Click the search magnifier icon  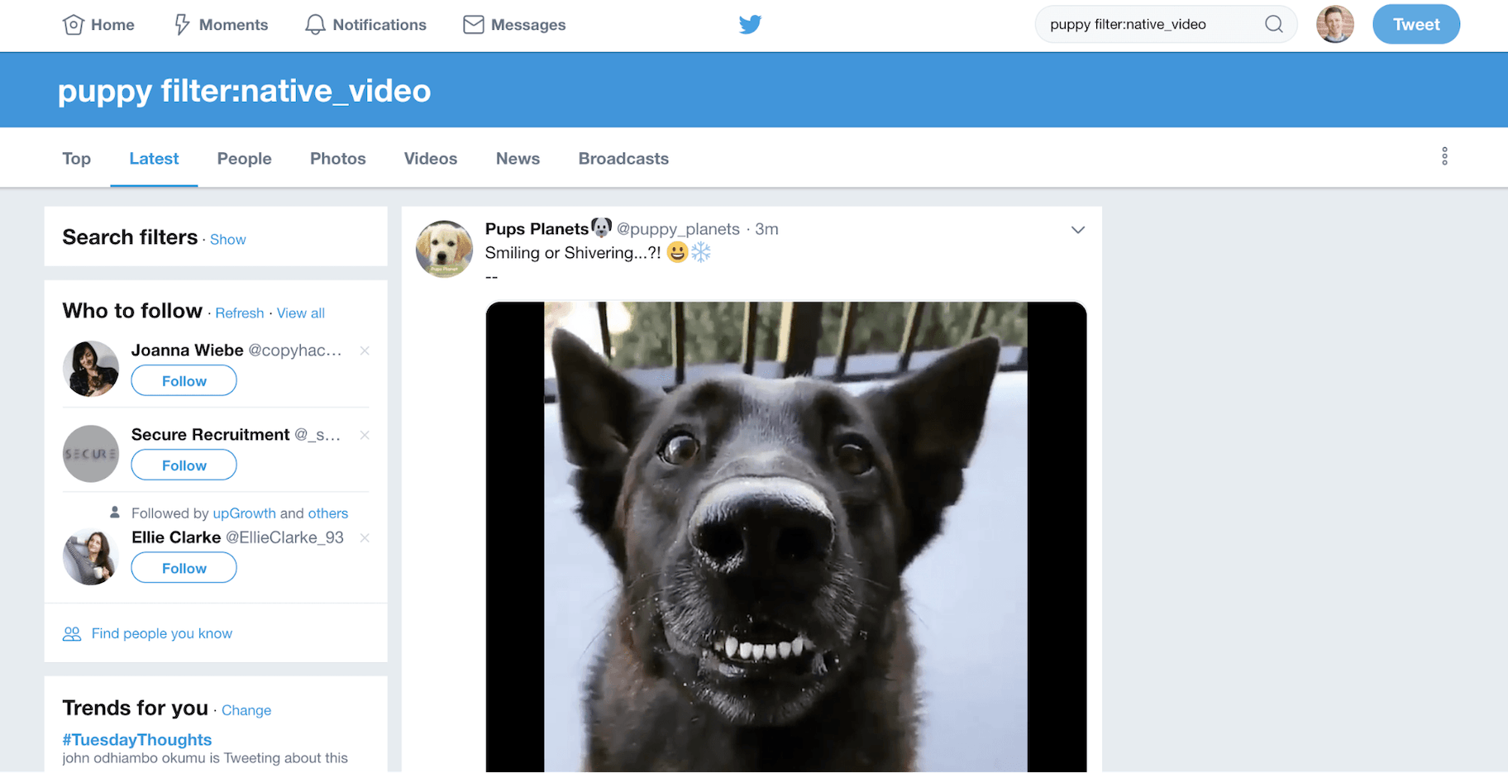coord(1273,25)
